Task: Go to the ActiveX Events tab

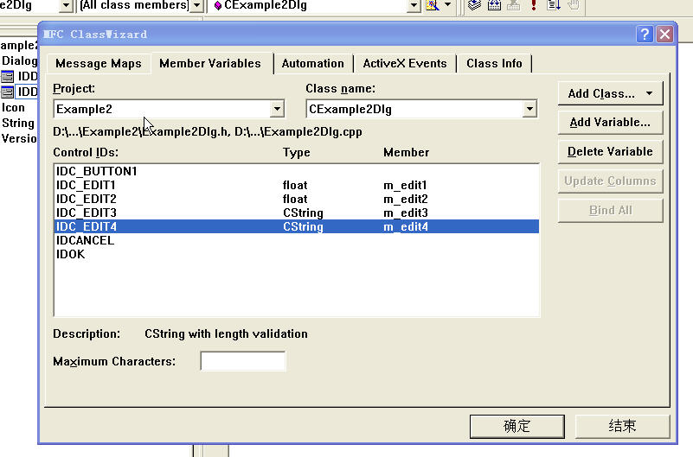Action: pyautogui.click(x=404, y=64)
